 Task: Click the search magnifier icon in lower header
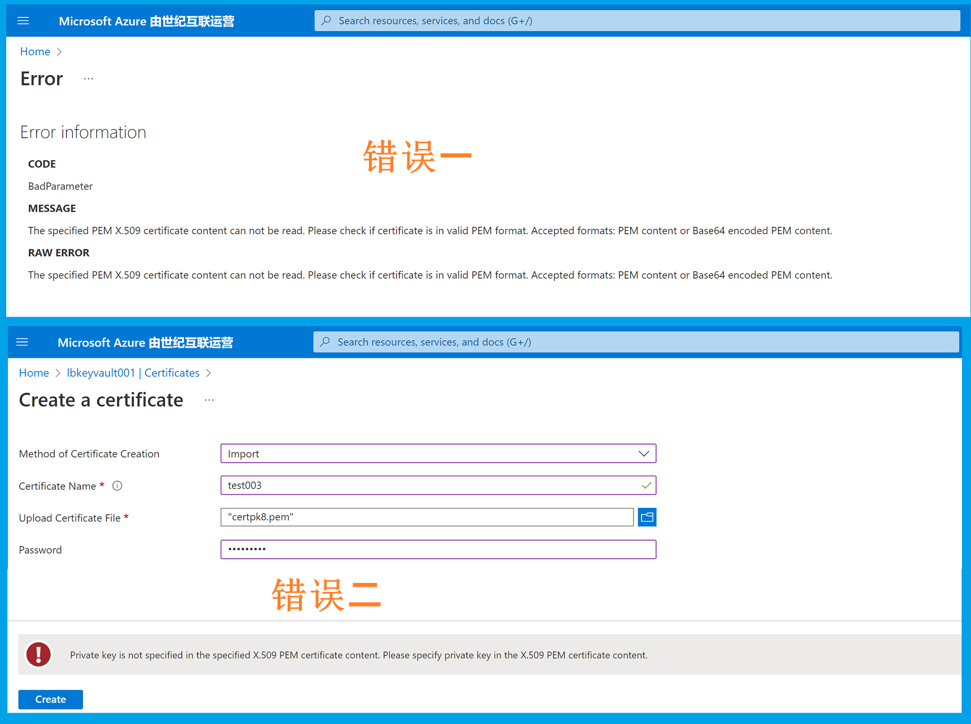coord(325,342)
